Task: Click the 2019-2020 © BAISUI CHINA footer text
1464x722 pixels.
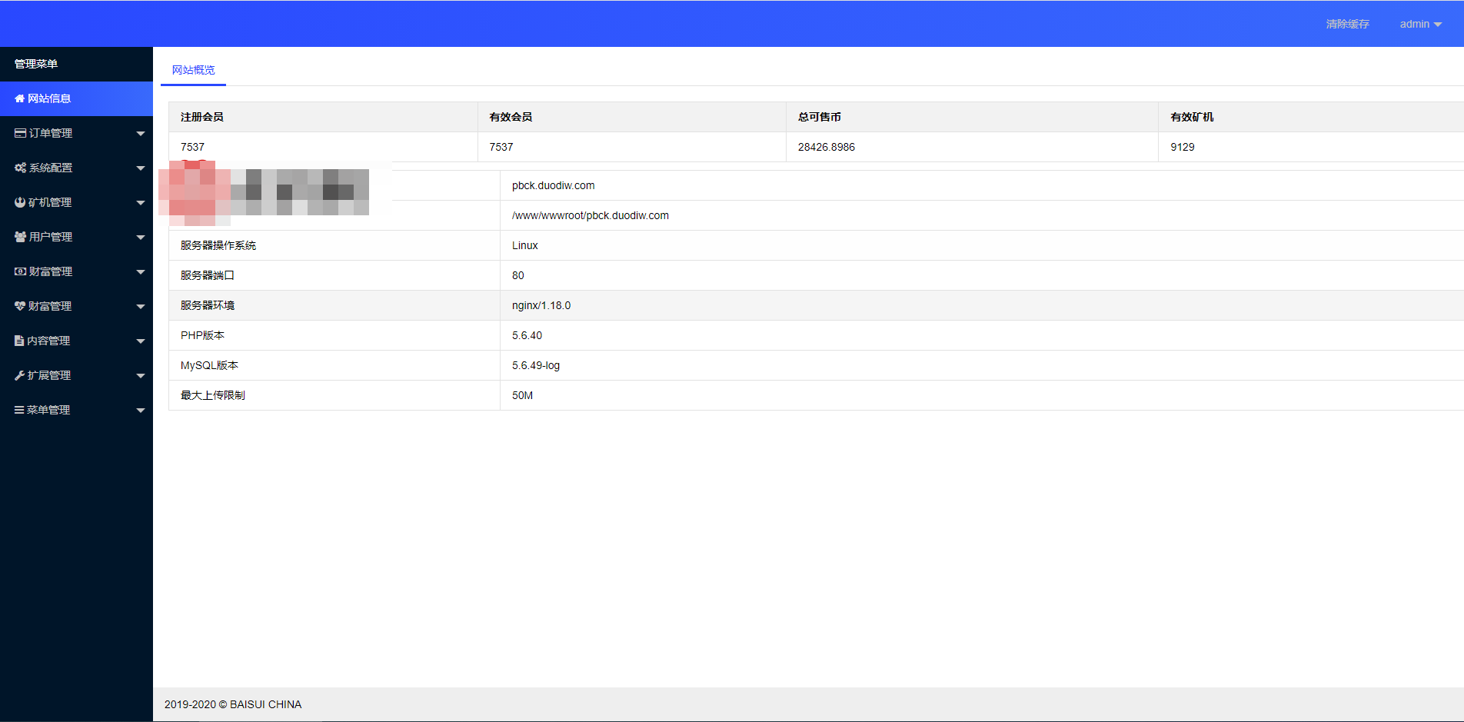Action: pyautogui.click(x=233, y=704)
